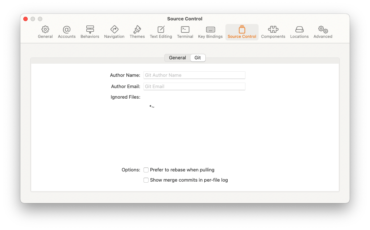The image size is (370, 230).
Task: Select the *~ ignored files entry
Action: [x=151, y=107]
